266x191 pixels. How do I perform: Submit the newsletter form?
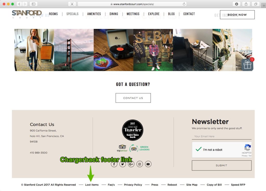pos(222,165)
